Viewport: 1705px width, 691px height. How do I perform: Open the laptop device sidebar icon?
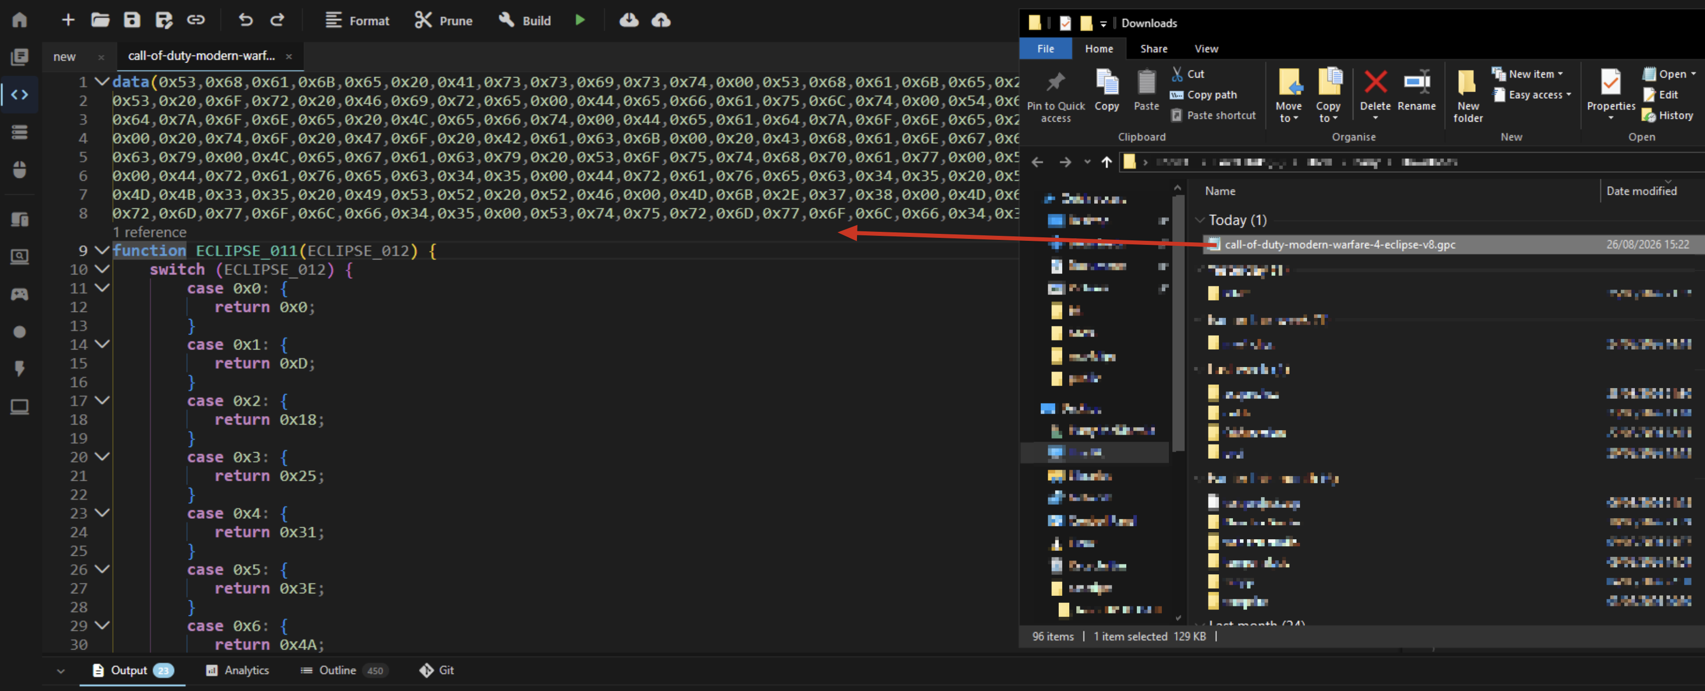click(20, 407)
